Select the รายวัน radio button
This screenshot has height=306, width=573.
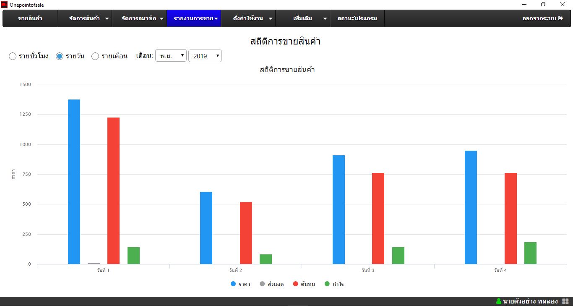click(x=60, y=56)
